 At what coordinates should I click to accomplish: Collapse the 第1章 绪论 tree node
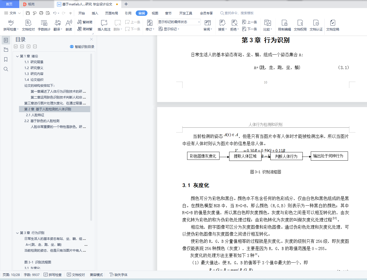pyautogui.click(x=17, y=56)
